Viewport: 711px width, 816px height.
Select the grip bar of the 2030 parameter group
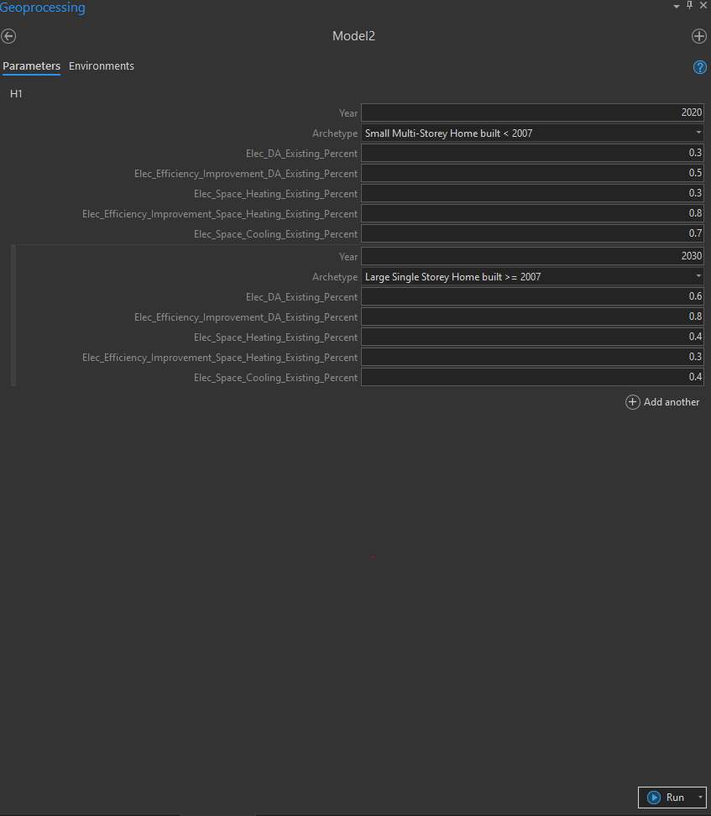coord(13,315)
